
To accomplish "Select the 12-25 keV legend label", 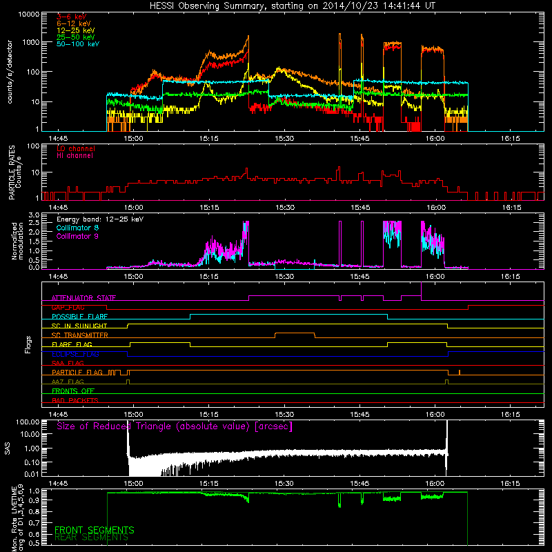I will pyautogui.click(x=76, y=30).
